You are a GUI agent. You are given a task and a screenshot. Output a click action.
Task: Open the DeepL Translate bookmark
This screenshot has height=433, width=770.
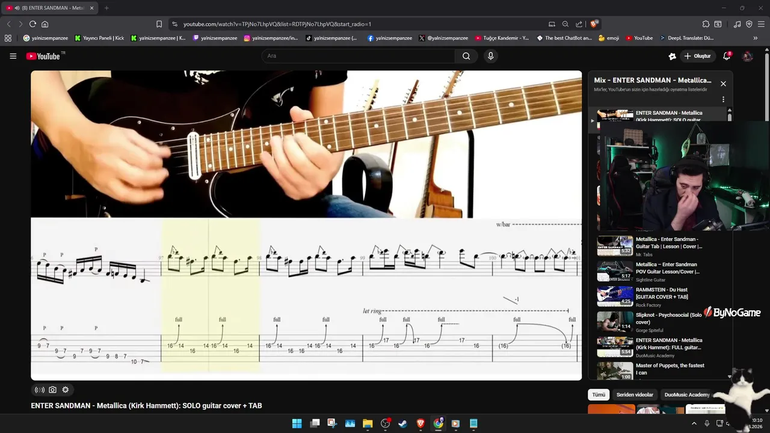(686, 38)
